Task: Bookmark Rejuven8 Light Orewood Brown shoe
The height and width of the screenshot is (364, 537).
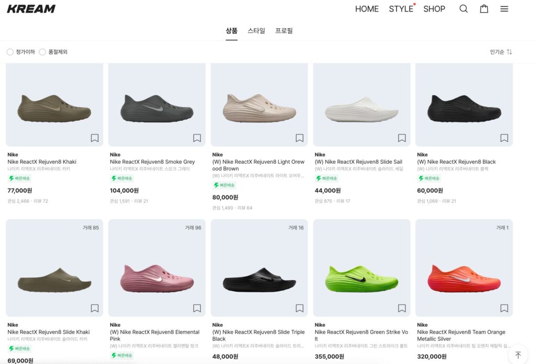Action: point(299,138)
